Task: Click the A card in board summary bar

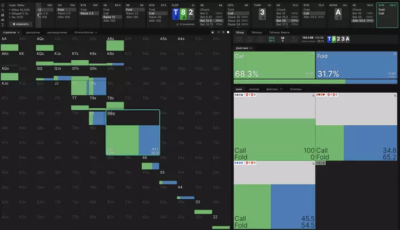Action: pyautogui.click(x=347, y=39)
